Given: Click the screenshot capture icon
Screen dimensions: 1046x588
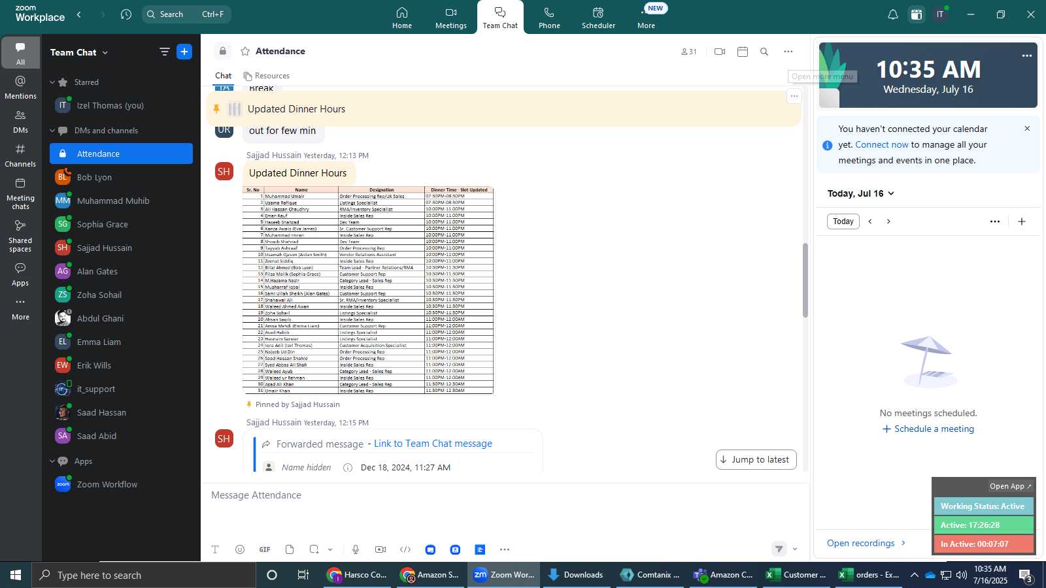Looking at the screenshot, I should click(x=314, y=549).
